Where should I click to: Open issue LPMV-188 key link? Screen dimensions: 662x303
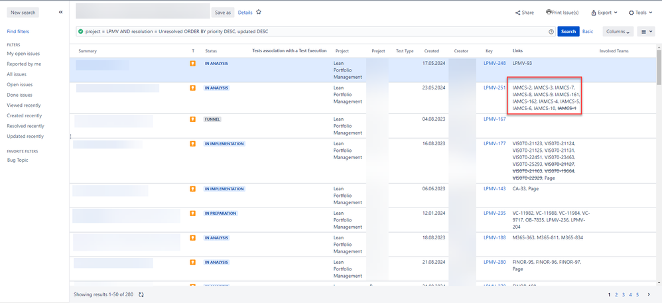pos(494,237)
